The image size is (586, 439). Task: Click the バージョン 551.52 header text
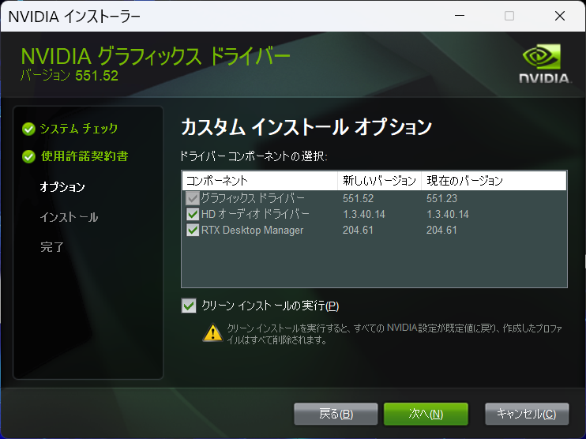click(x=69, y=76)
